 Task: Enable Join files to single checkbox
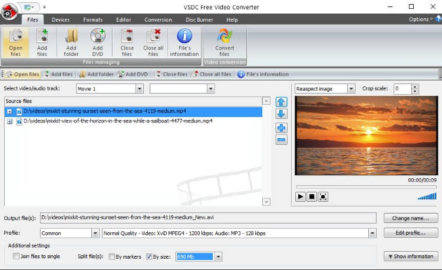click(16, 256)
